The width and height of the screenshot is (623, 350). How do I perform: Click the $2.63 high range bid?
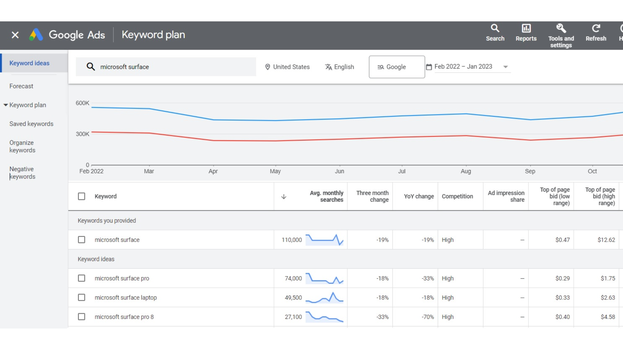[608, 297]
